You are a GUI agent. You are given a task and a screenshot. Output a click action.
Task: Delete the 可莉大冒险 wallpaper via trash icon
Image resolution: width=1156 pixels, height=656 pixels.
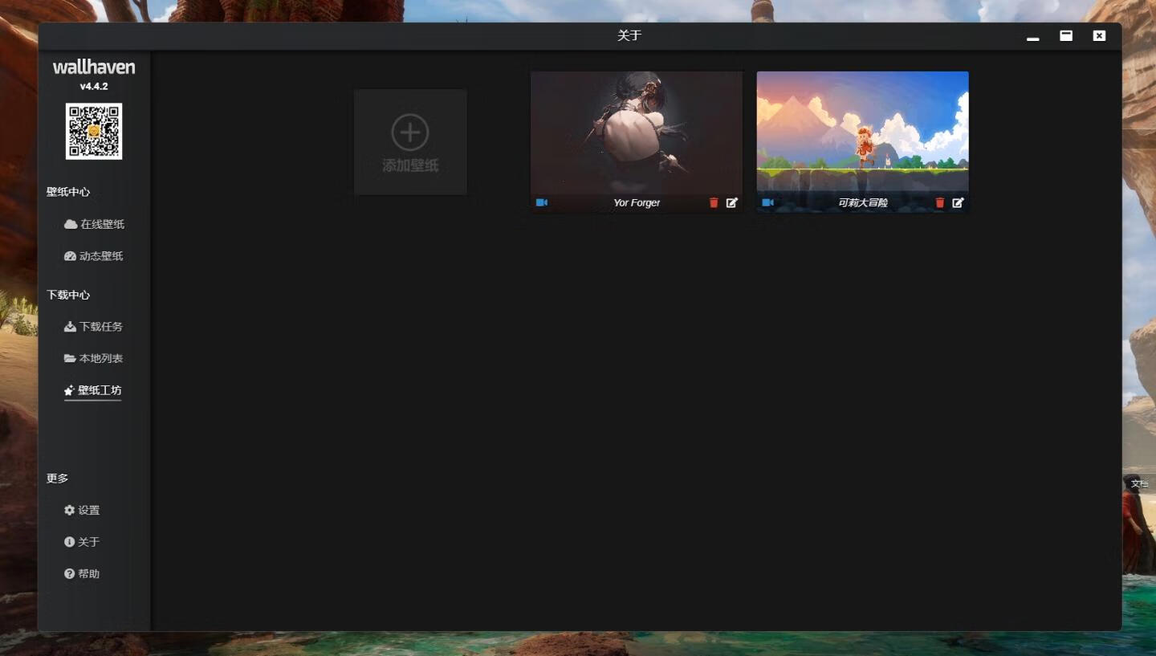click(x=940, y=203)
